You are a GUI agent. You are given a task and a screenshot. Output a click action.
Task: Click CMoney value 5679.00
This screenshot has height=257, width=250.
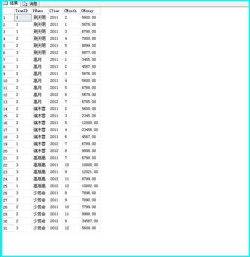(89, 95)
